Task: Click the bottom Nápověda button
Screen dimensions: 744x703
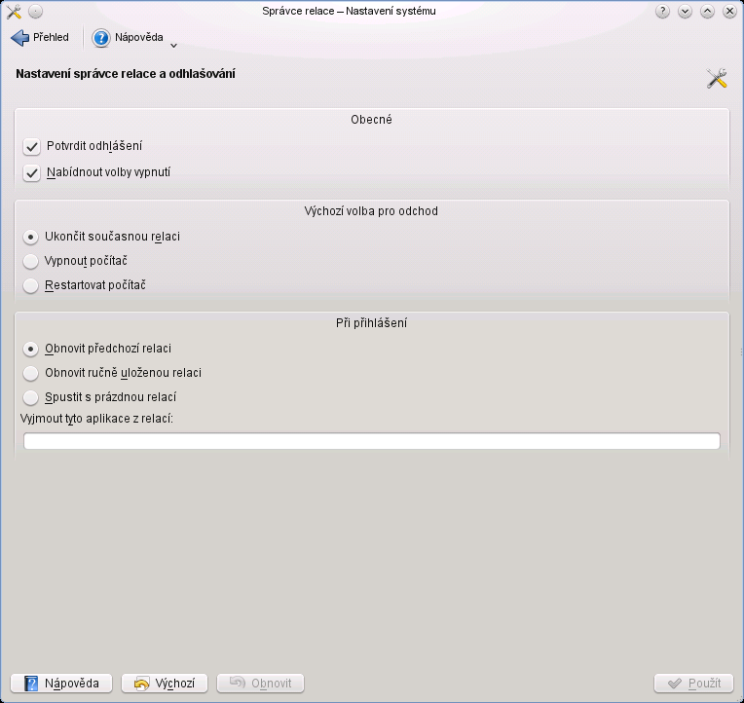Action: pyautogui.click(x=61, y=684)
